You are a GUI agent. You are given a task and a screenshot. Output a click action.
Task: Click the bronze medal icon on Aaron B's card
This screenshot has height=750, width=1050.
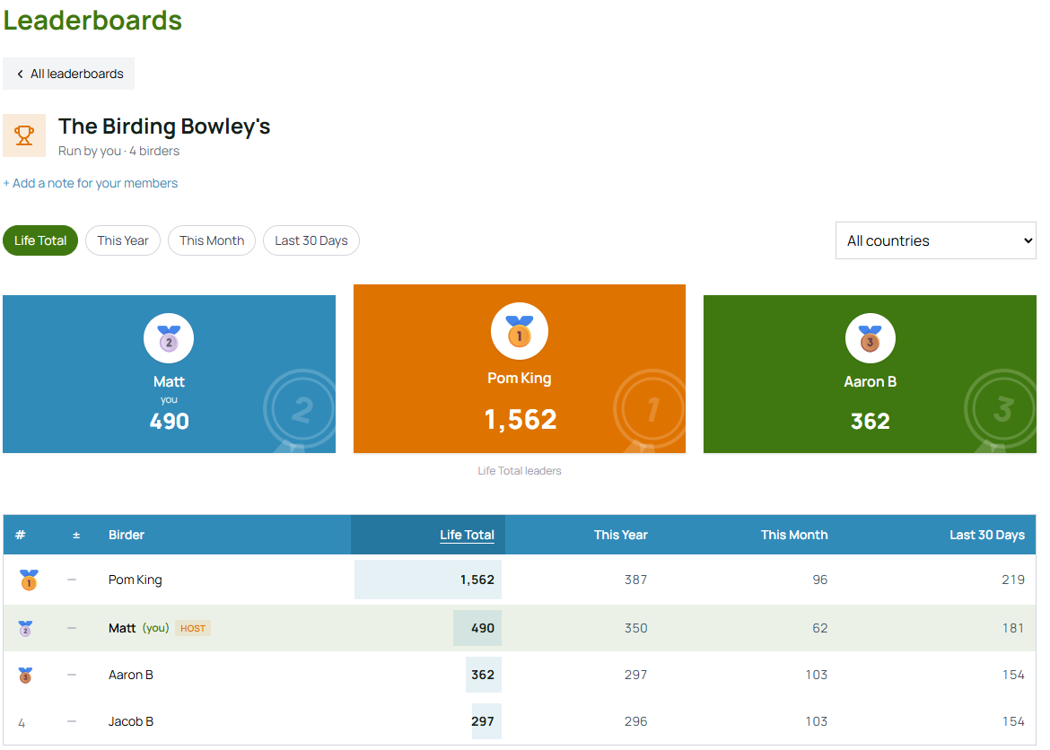coord(870,338)
